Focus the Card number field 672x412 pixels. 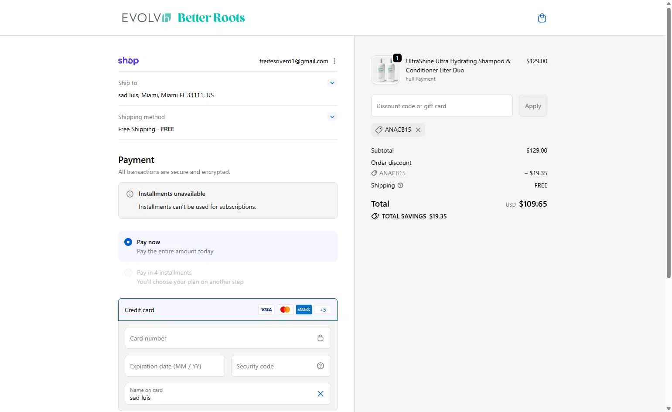point(228,338)
